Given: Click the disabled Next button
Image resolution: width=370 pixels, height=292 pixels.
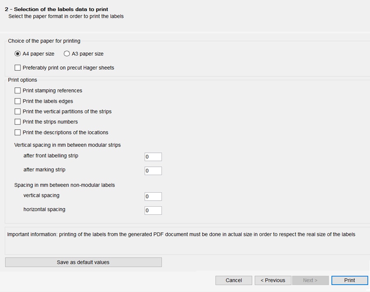Looking at the screenshot, I should coord(310,280).
